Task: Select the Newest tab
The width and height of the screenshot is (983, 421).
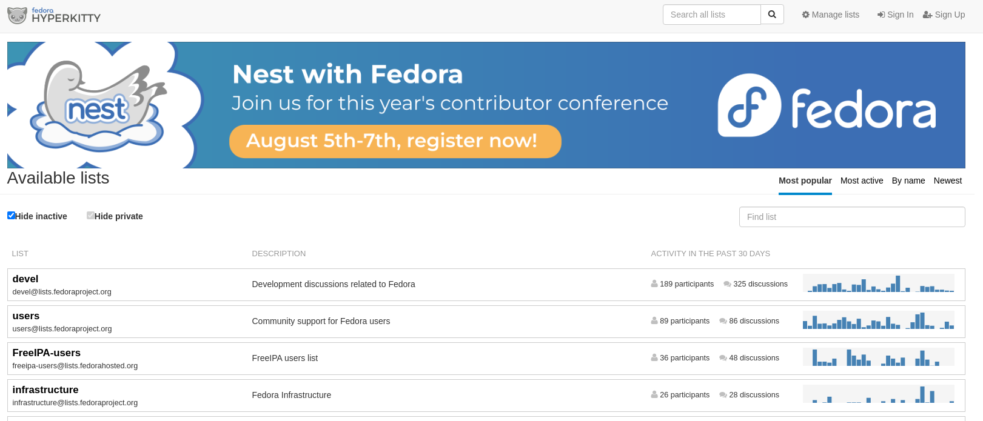Action: click(x=948, y=181)
